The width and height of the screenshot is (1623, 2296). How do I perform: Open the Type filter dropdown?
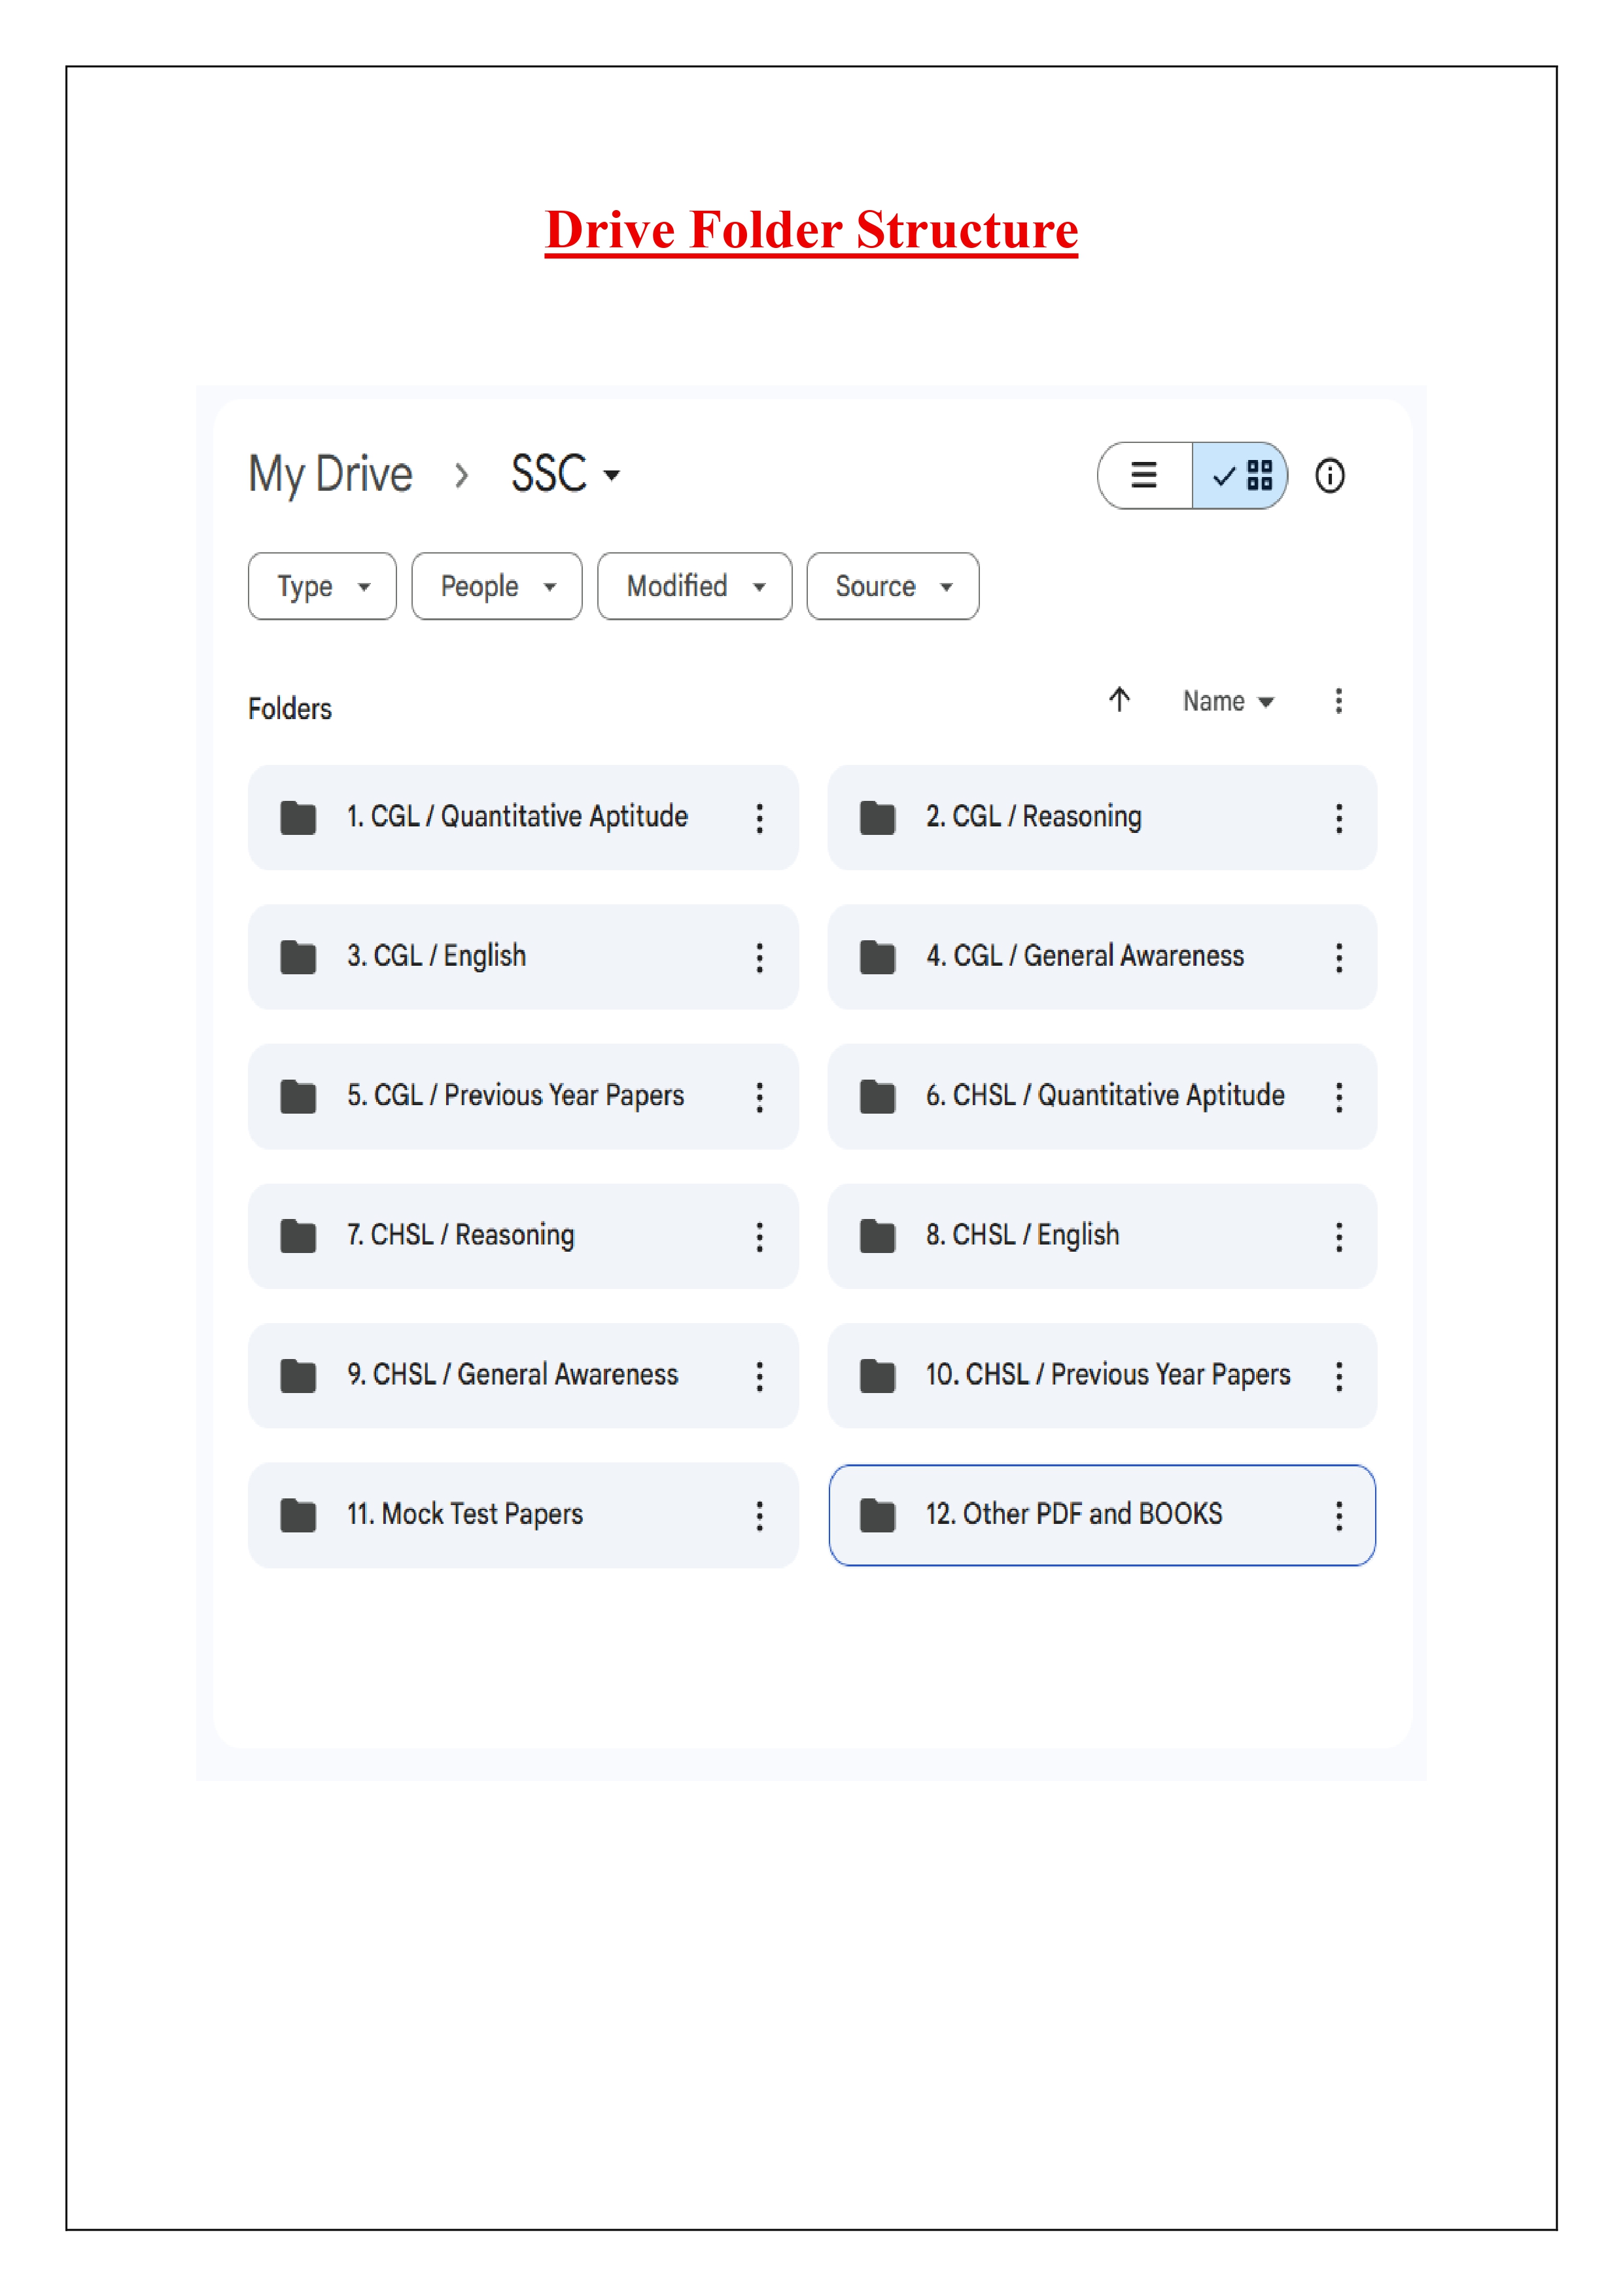(321, 587)
